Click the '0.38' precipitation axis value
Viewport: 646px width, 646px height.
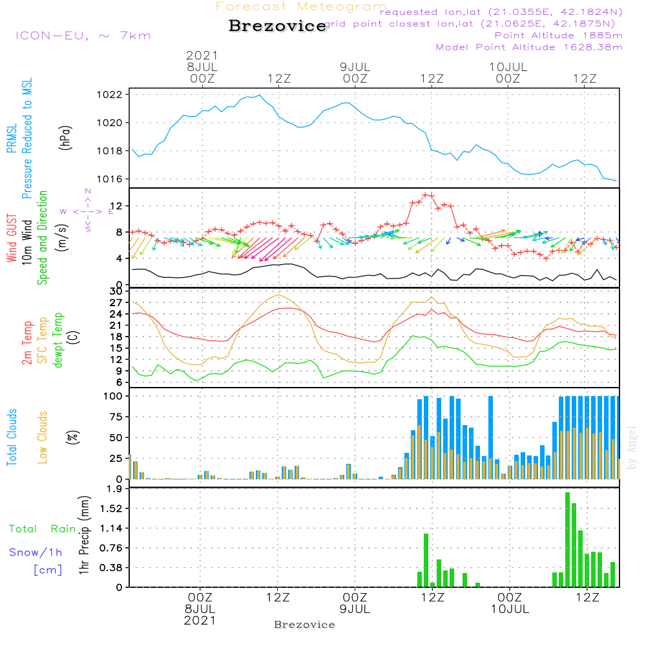pyautogui.click(x=111, y=568)
